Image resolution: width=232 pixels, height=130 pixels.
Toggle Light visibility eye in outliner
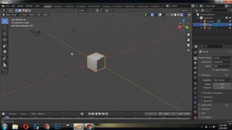(x=230, y=28)
